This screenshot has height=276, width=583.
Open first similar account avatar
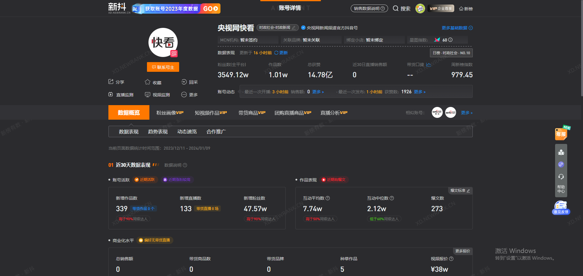pyautogui.click(x=437, y=112)
